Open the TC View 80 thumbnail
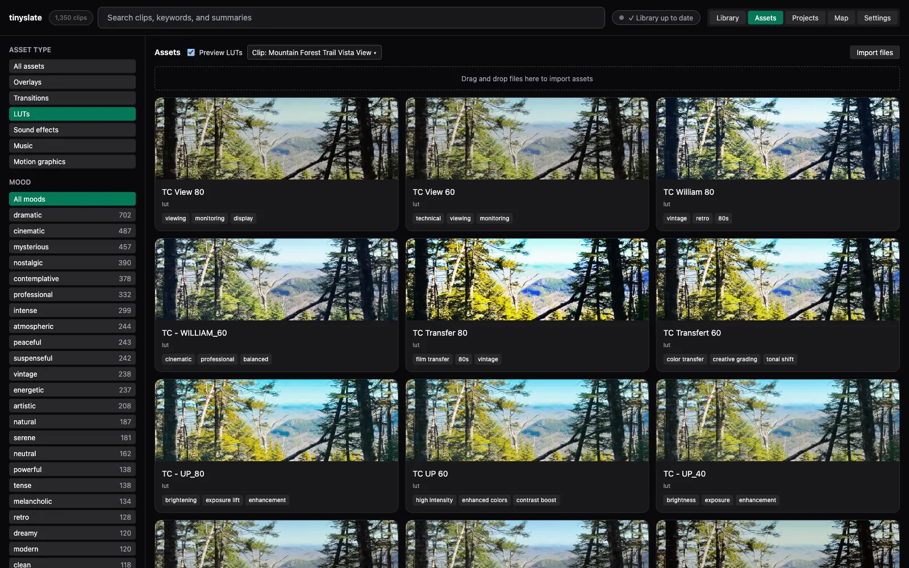Viewport: 909px width, 568px height. click(x=276, y=139)
